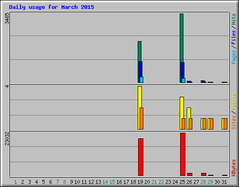This screenshot has width=239, height=187.
Task: Click day label 28 on the x-axis
Action: [203, 182]
